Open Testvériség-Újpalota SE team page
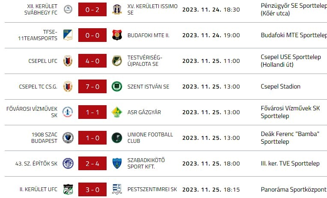327x198 pixels. pos(145,61)
